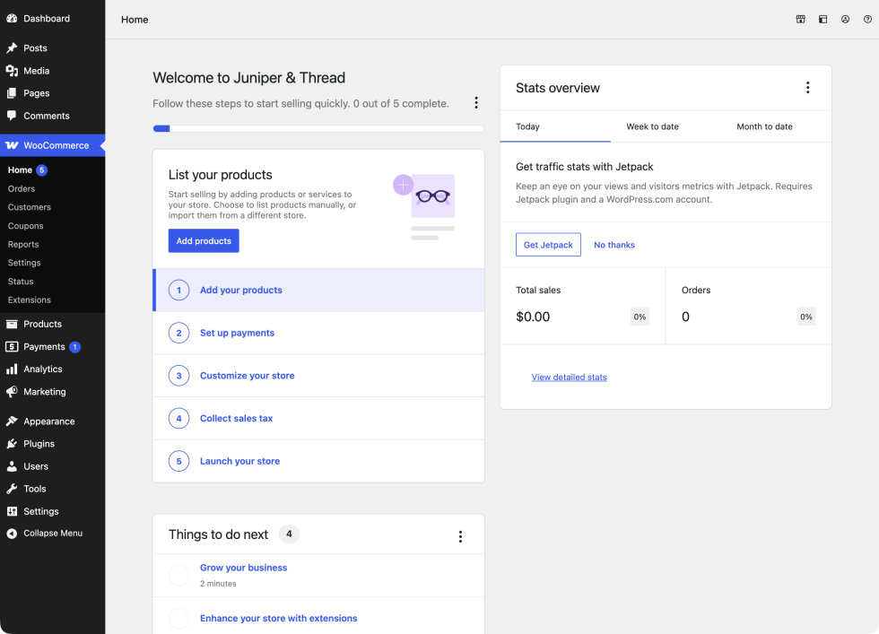Click the Collapse Menu arrow icon
Image resolution: width=879 pixels, height=634 pixels.
click(12, 533)
